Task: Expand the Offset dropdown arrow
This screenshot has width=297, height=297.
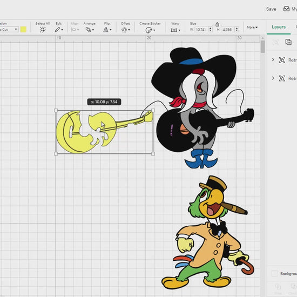Action: point(129,30)
